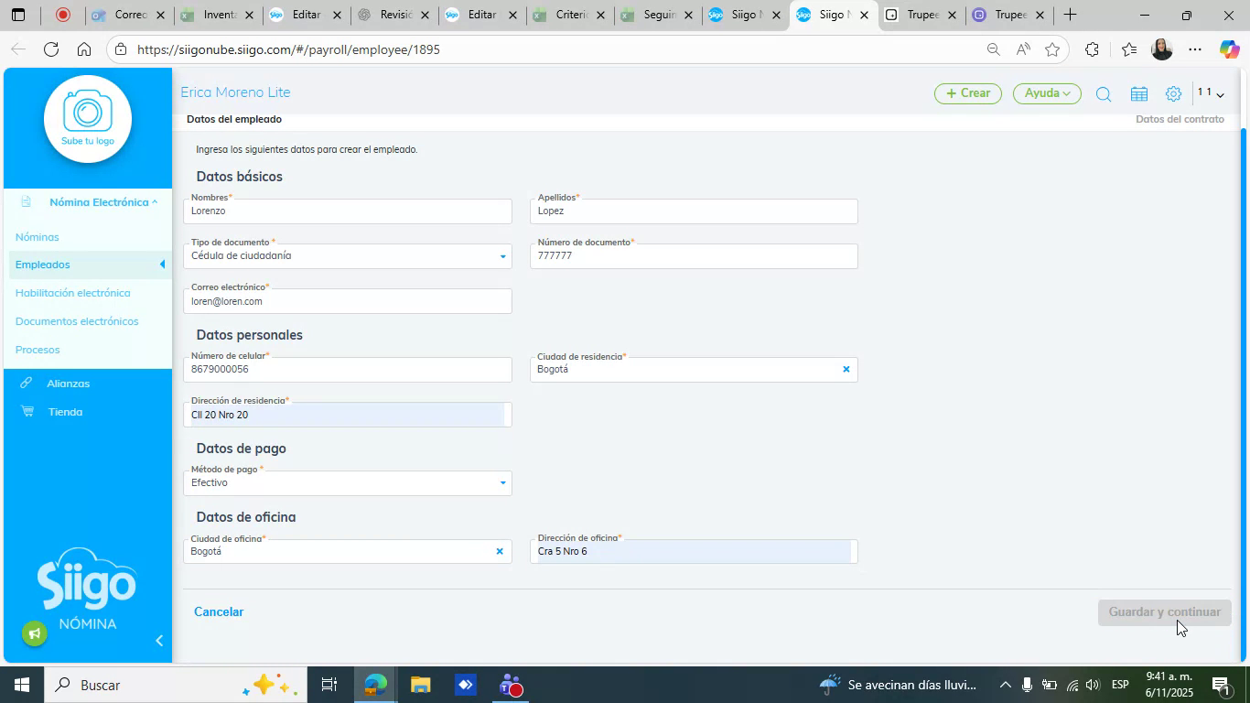Add page to favorites star
Image resolution: width=1250 pixels, height=703 pixels.
(x=1052, y=49)
